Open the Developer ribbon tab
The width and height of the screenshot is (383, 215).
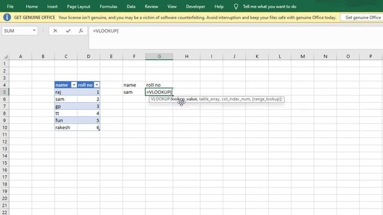(x=196, y=7)
